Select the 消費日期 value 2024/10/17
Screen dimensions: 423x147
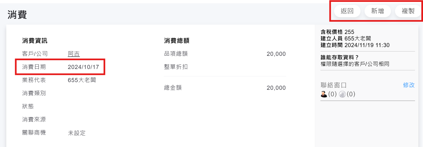[83, 67]
